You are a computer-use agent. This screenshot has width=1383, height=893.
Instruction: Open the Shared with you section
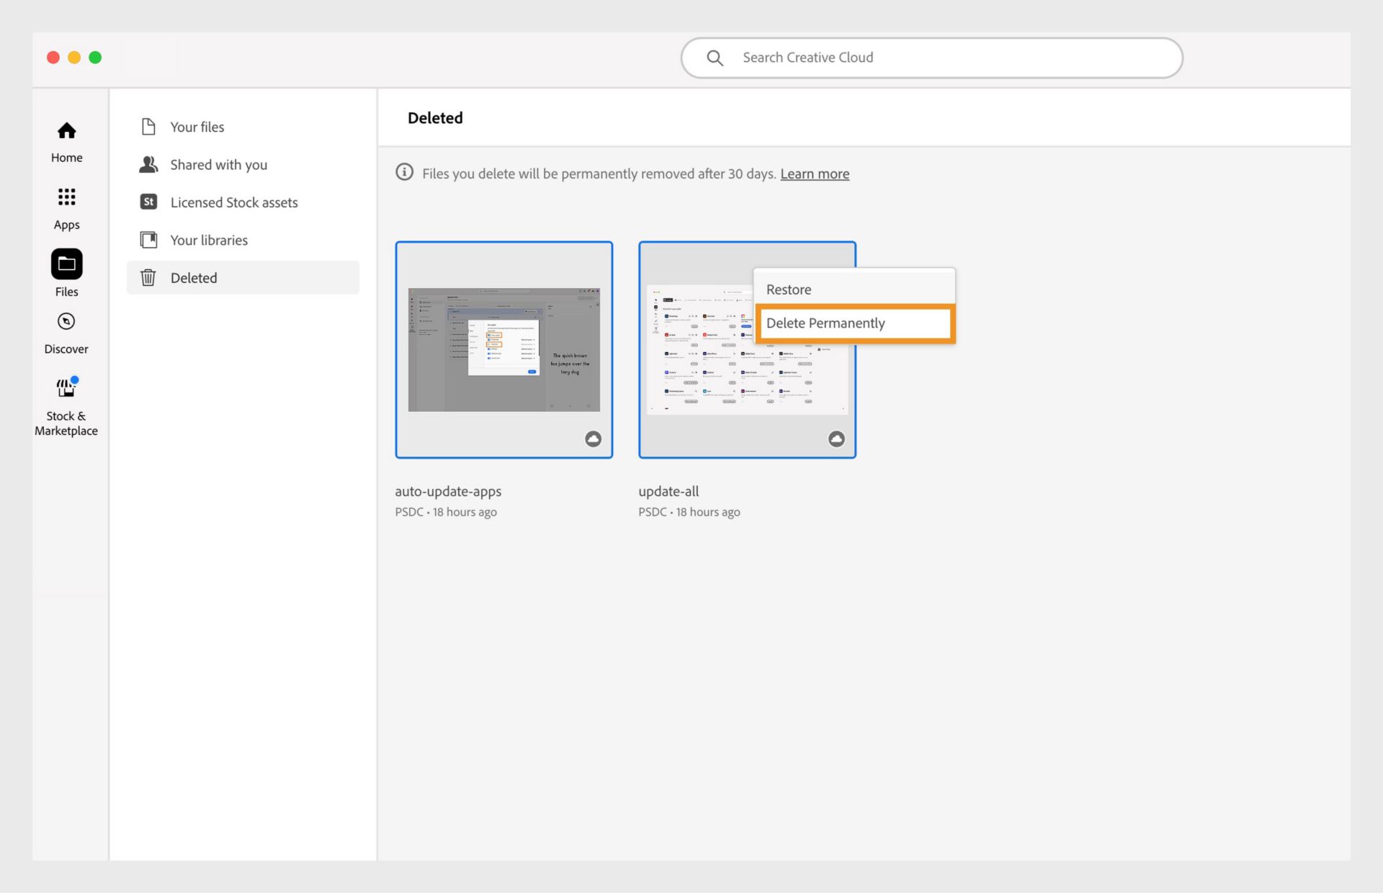coord(219,164)
